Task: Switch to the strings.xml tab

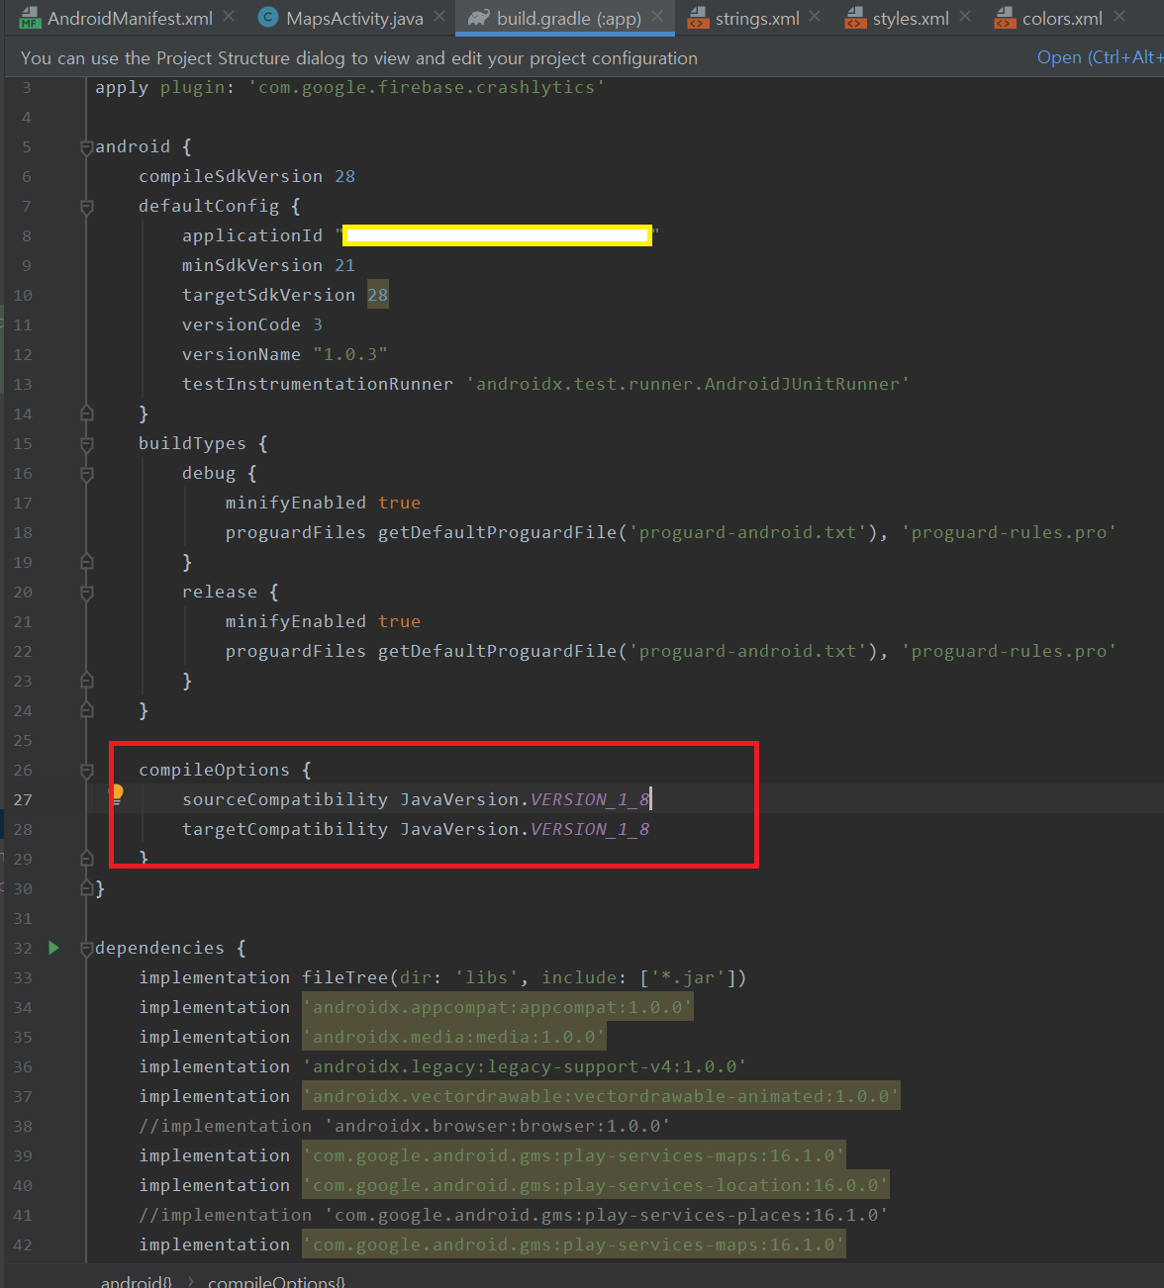Action: (756, 18)
